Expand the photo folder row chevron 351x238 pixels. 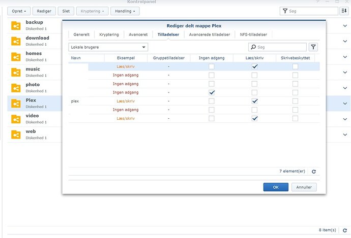pyautogui.click(x=345, y=88)
